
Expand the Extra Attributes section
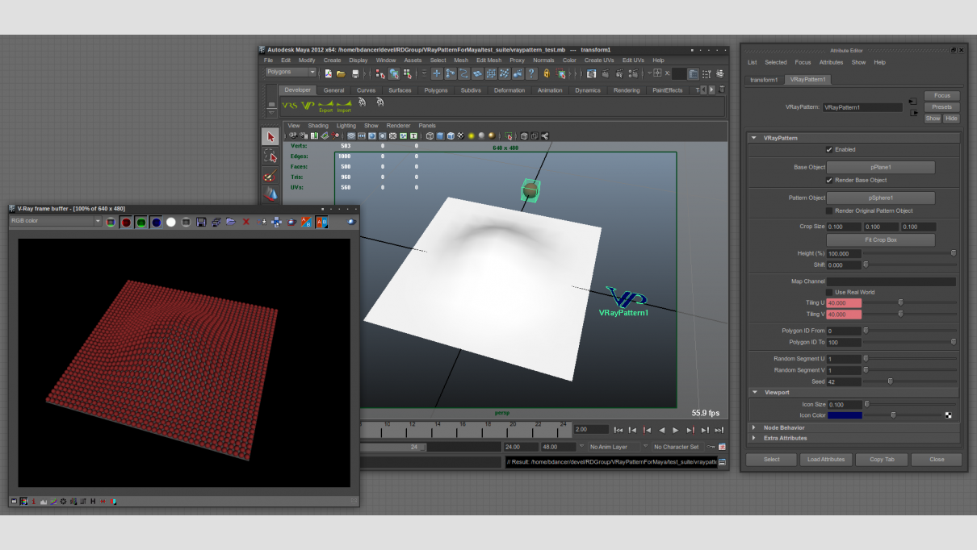[754, 438]
